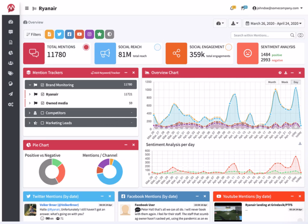Filter mentions by Facebook source
This screenshot has height=224, width=308.
point(69,34)
